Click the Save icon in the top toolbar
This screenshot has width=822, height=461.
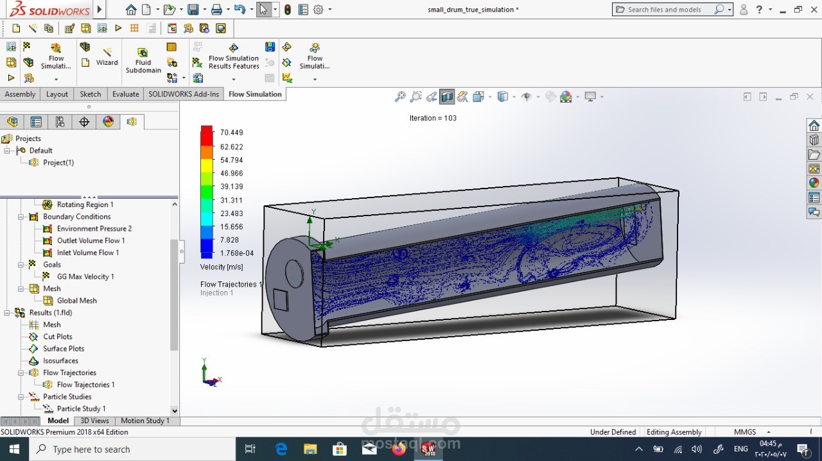[193, 10]
